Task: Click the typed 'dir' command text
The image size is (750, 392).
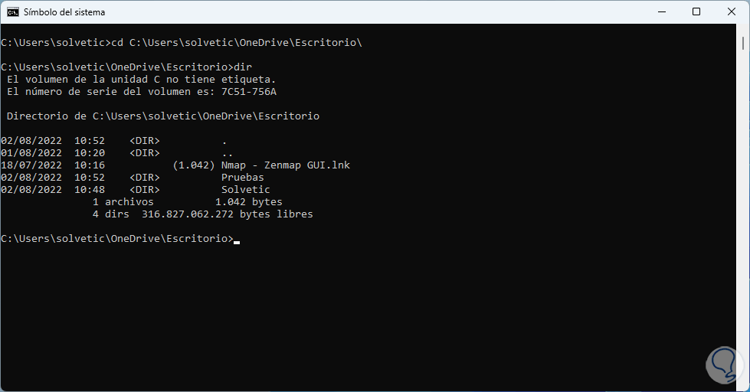Action: (x=242, y=67)
